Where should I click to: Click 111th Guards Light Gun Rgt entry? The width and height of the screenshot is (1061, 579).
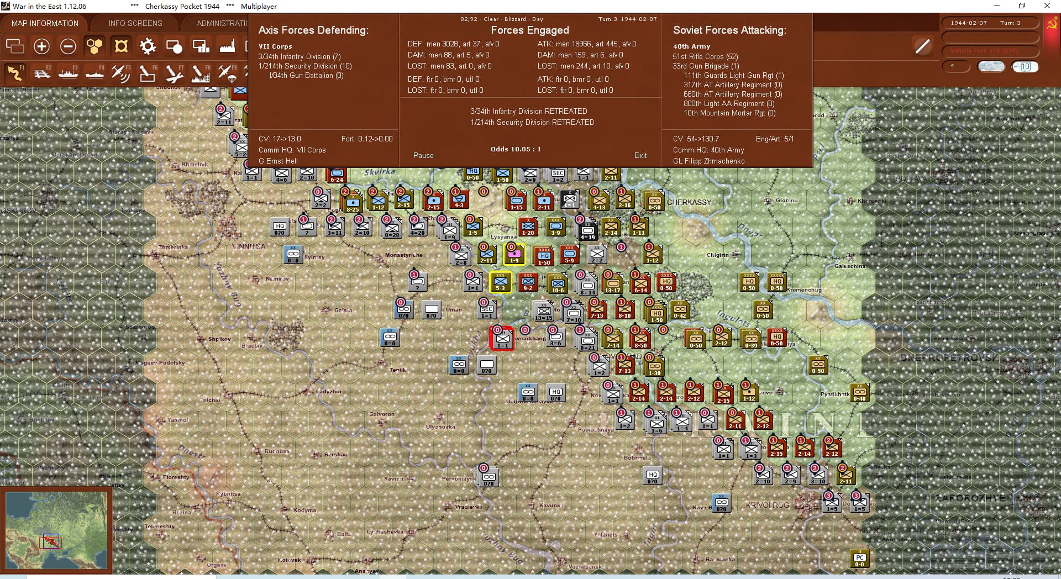click(x=734, y=75)
